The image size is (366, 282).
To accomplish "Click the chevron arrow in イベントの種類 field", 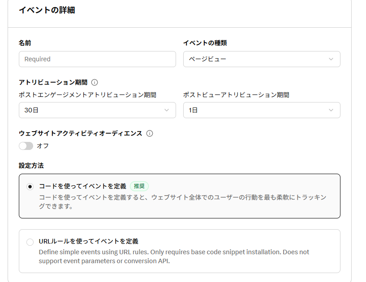I will click(331, 59).
